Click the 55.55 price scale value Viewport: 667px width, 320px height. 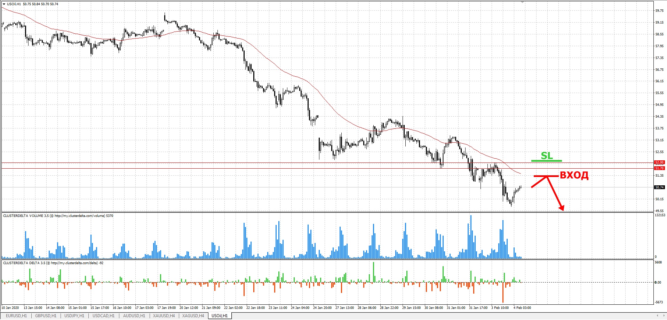tap(659, 93)
